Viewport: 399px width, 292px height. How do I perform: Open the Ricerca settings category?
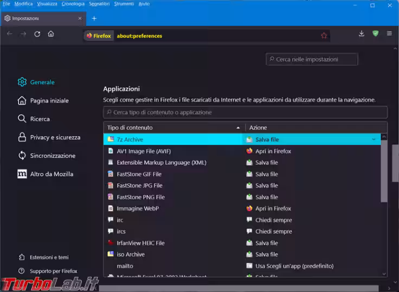34,119
